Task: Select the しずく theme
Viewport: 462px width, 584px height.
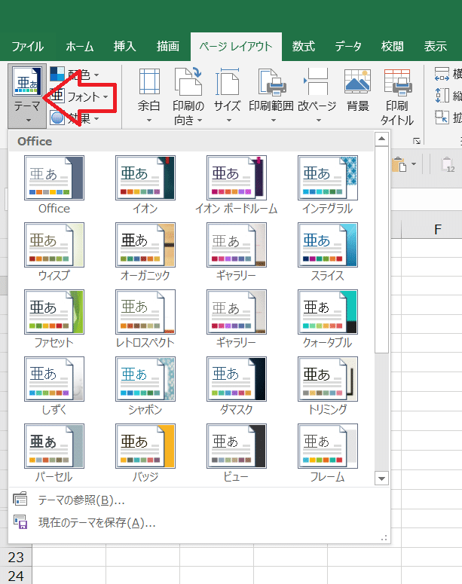Action: tap(54, 387)
